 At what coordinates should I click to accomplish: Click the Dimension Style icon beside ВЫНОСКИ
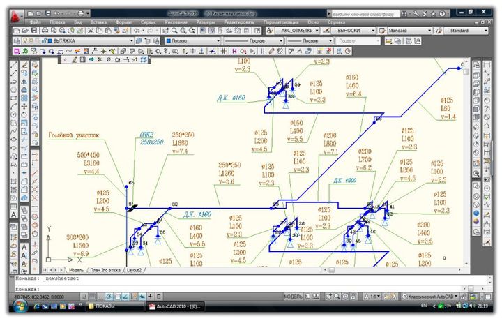(326, 31)
